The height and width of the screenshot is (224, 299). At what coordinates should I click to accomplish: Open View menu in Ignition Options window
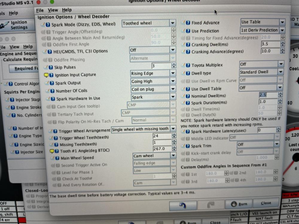click(53, 10)
